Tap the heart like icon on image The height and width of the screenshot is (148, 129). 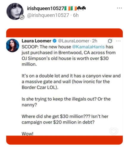pos(114,131)
